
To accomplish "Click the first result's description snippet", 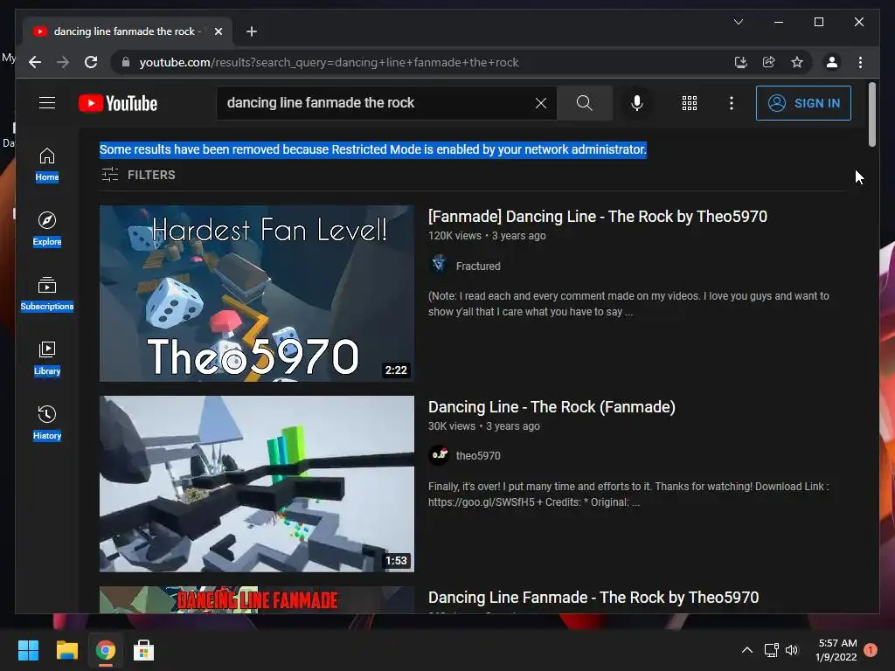I will (628, 303).
